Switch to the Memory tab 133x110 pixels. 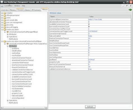coord(13,10)
